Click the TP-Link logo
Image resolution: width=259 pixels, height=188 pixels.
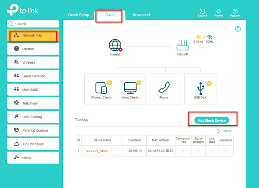click(22, 10)
